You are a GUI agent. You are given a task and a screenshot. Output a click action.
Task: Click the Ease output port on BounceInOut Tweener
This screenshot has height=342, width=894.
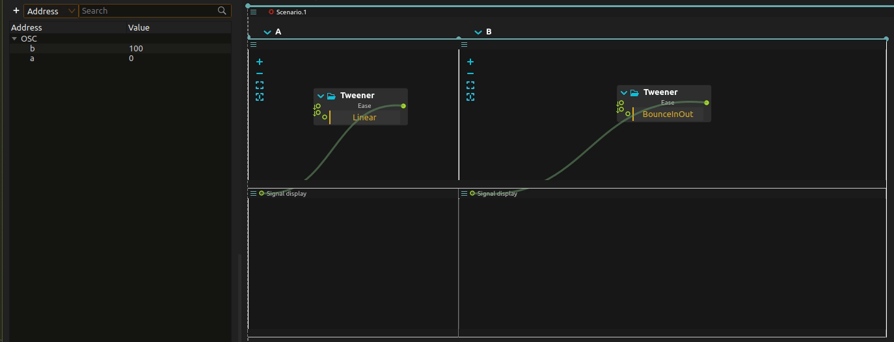707,103
